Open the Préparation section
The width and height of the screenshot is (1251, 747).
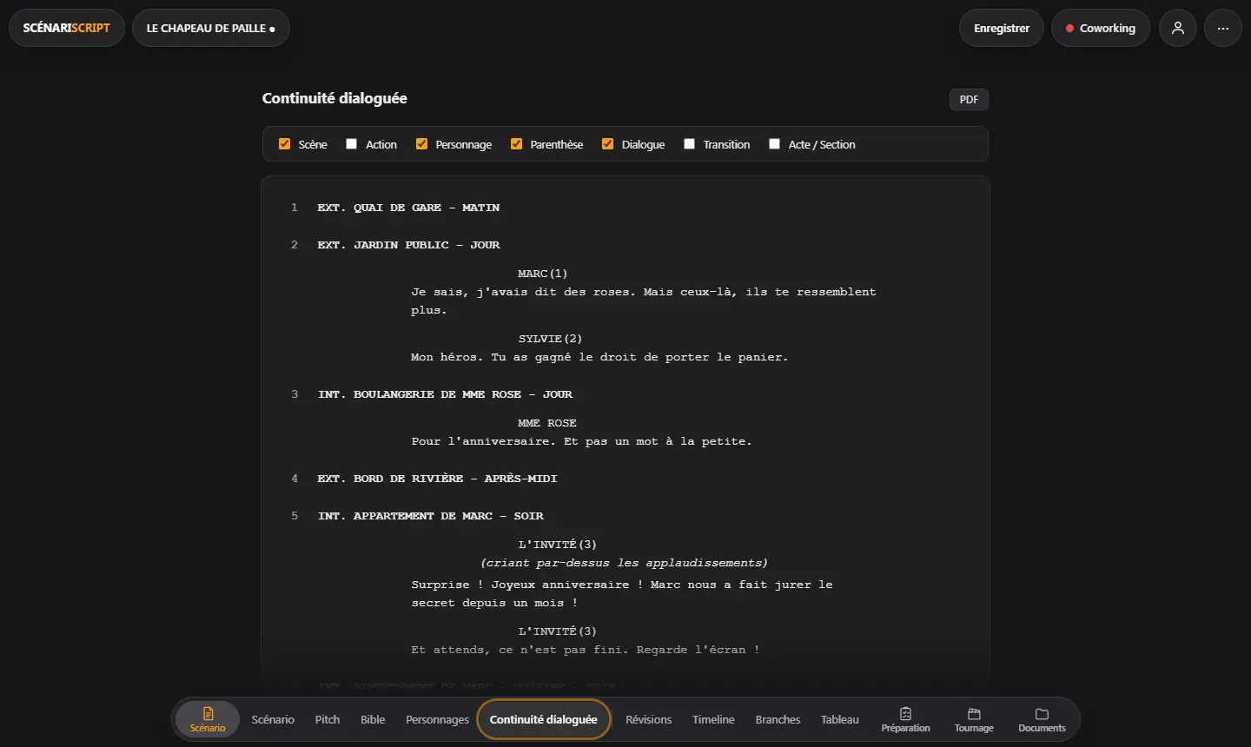pyautogui.click(x=905, y=719)
